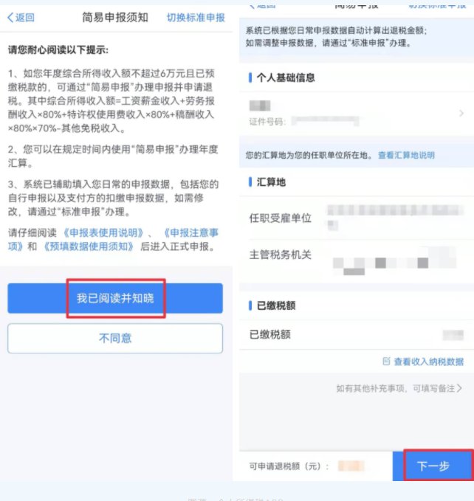Click the 查看收入纳税数据 document icon
The image size is (474, 501).
386,361
